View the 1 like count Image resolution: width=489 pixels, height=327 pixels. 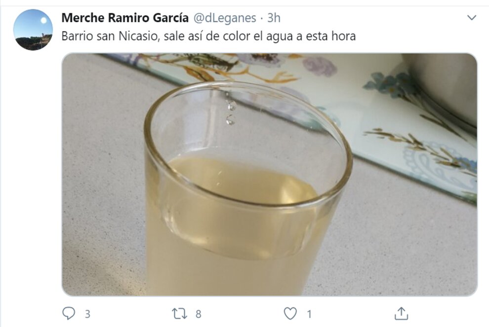[309, 314]
